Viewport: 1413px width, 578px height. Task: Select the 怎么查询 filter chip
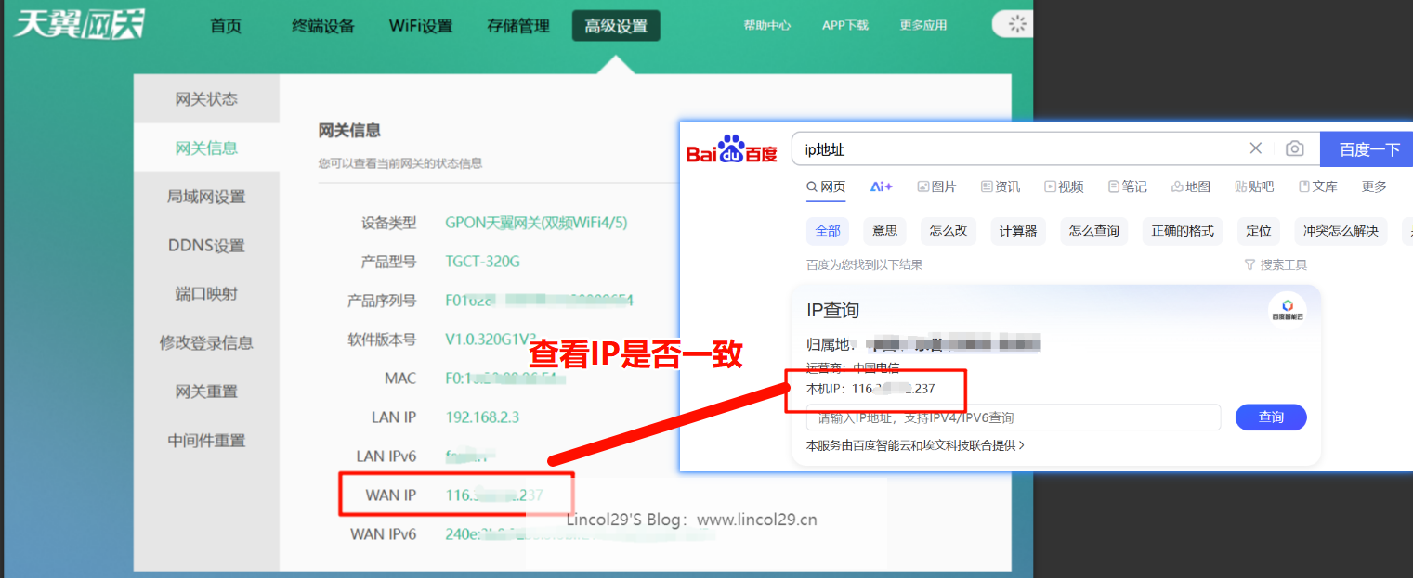coord(1093,231)
